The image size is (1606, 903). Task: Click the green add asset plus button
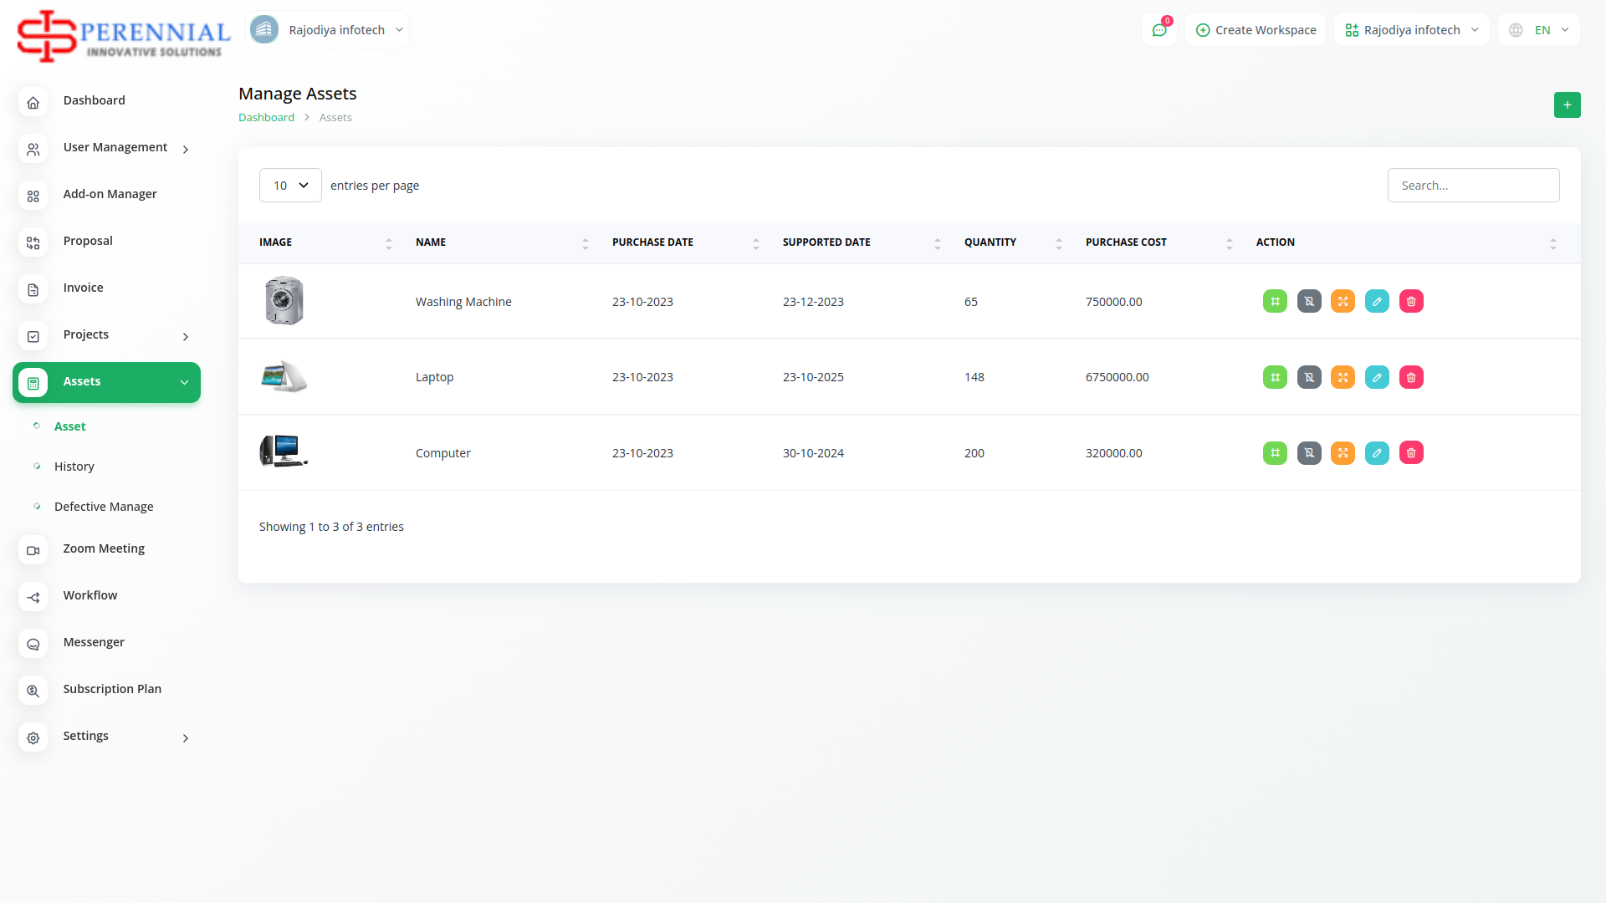(1567, 105)
